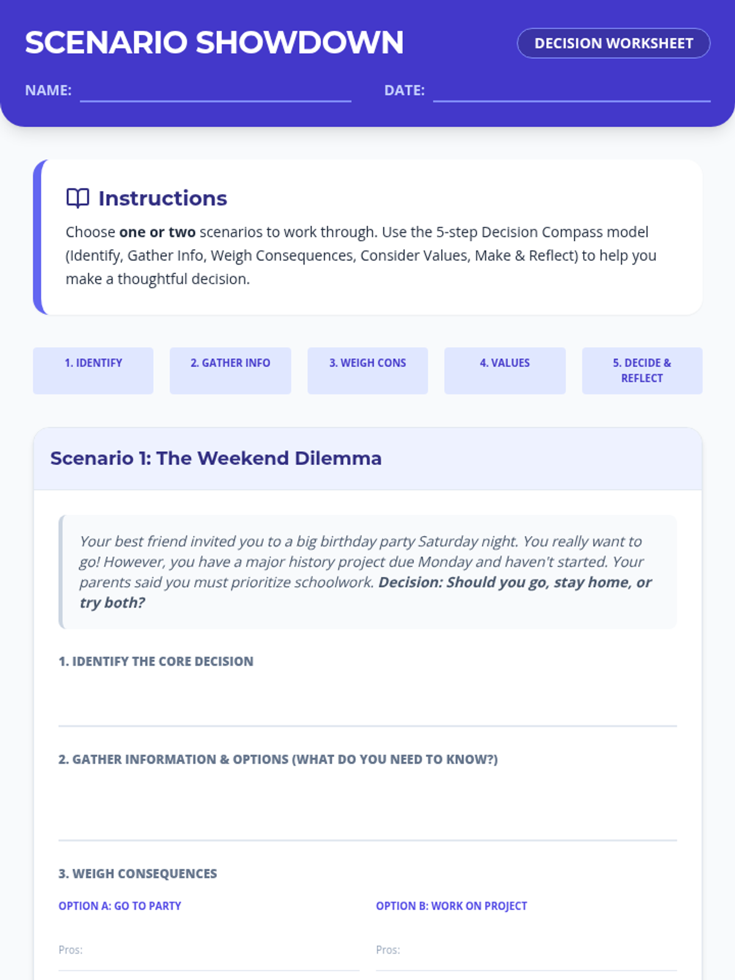
Task: Click the Name input line
Action: pyautogui.click(x=215, y=92)
